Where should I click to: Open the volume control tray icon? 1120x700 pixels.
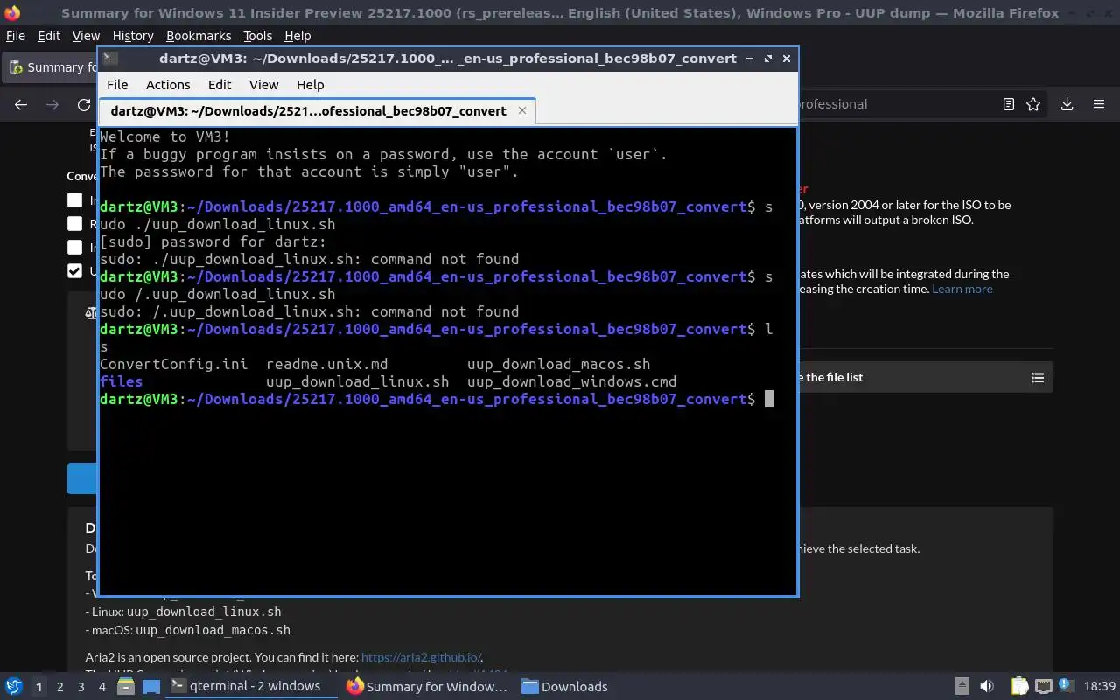tap(987, 686)
